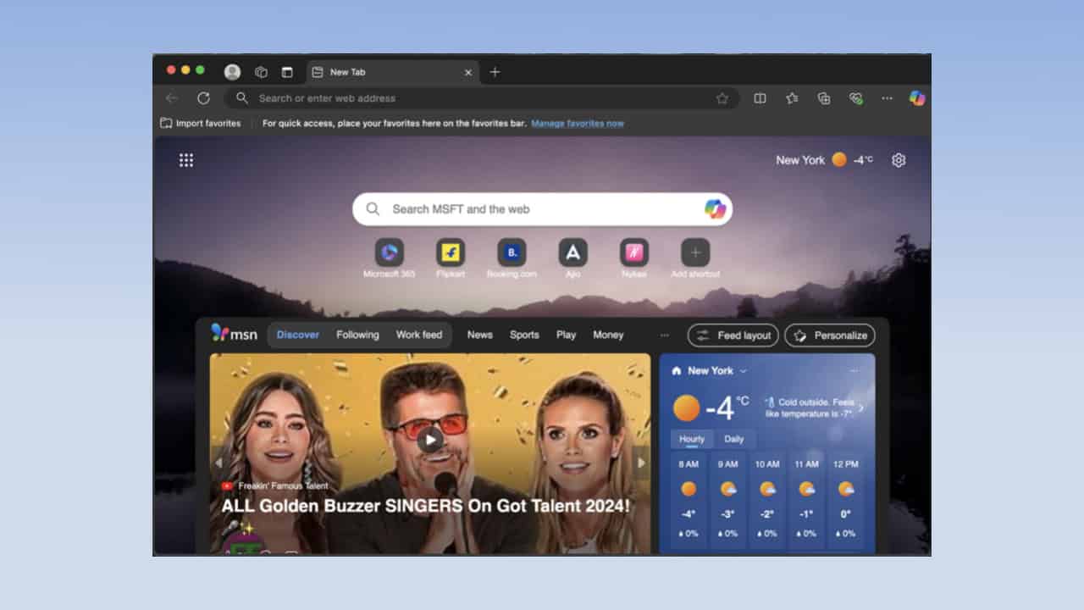Open Browser essentials heart icon
The image size is (1084, 610).
(x=856, y=98)
